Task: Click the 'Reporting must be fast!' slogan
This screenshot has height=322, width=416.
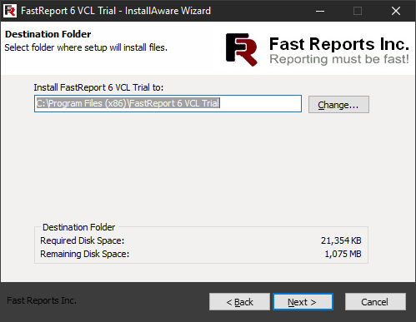Action: 339,59
